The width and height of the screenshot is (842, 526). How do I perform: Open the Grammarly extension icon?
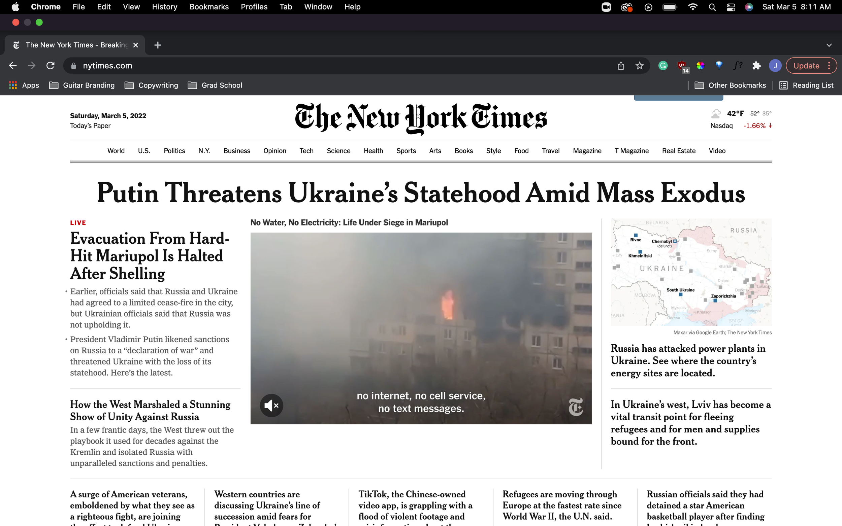[663, 66]
